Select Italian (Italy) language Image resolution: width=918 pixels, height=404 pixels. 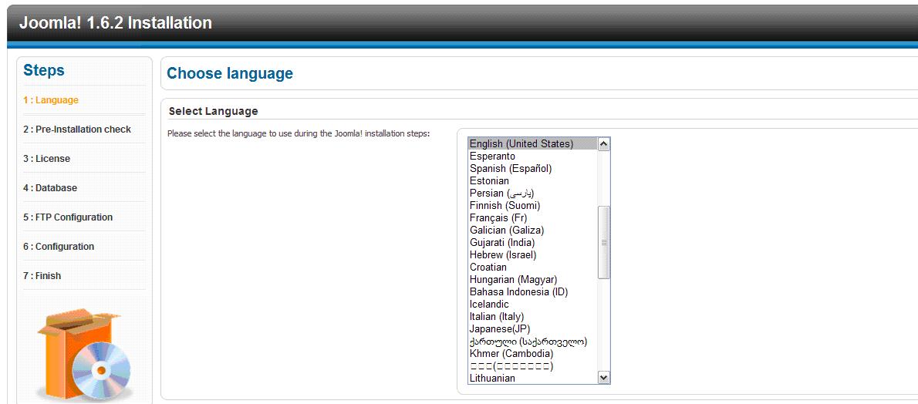click(533, 316)
